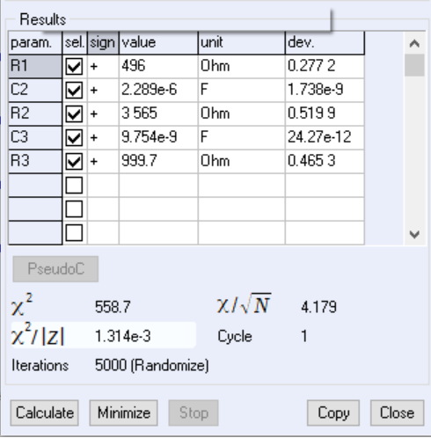Toggle the C3 row checkbox
This screenshot has width=431, height=438.
(x=74, y=137)
